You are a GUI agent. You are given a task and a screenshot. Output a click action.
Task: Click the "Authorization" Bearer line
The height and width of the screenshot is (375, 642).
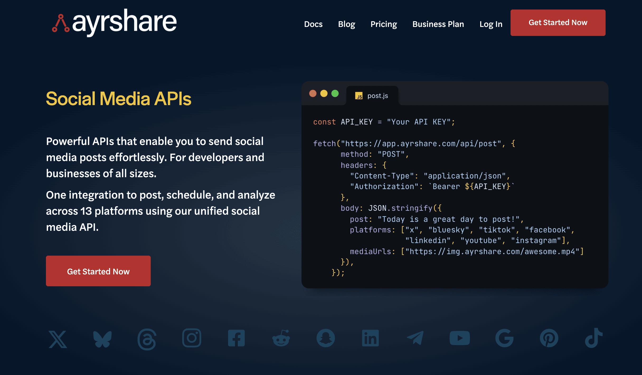tap(432, 186)
